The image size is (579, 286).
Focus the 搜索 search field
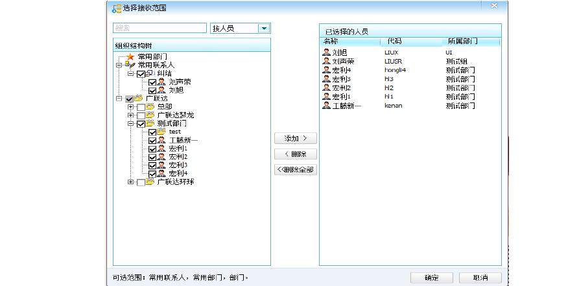pos(160,28)
